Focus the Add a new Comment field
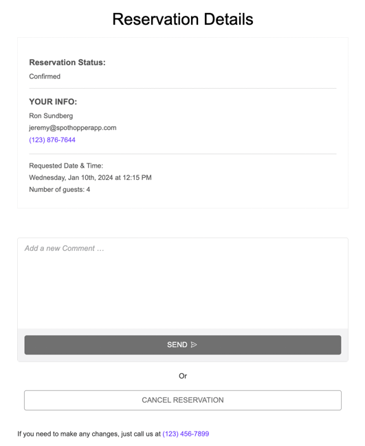This screenshot has width=365, height=446. point(183,283)
